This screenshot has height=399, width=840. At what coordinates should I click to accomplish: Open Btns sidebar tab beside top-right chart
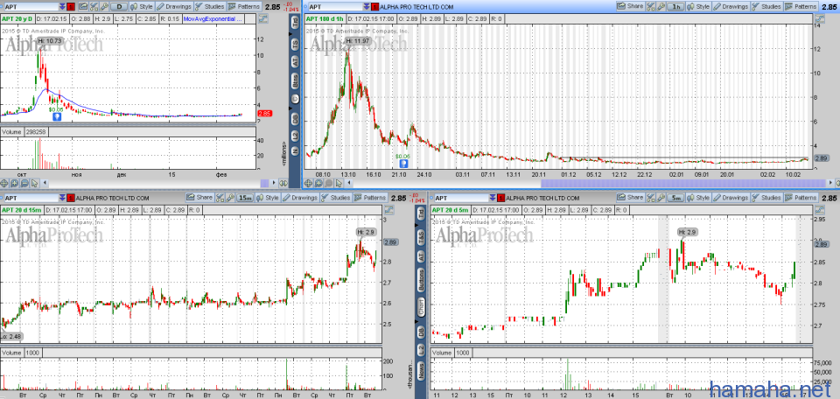(x=295, y=81)
